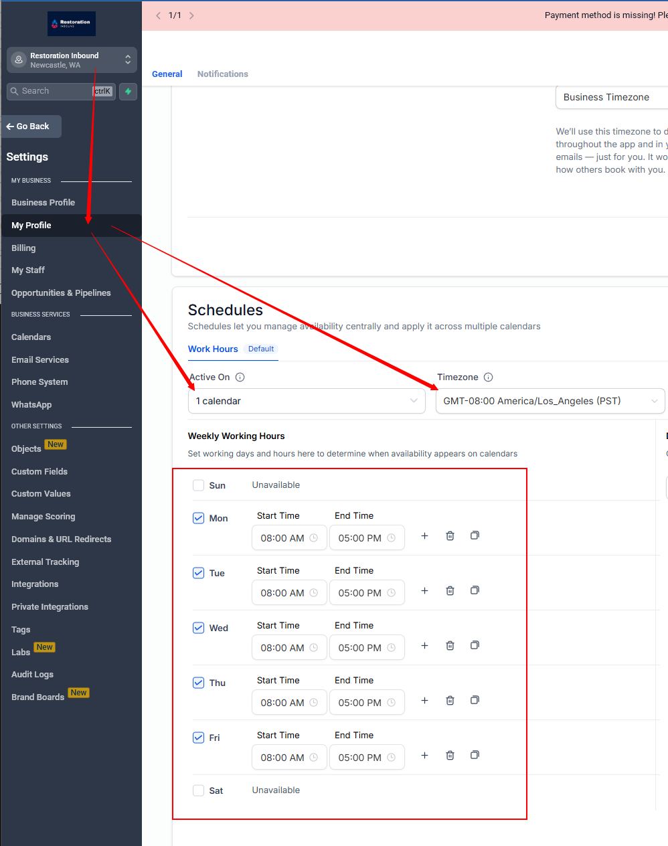668x846 pixels.
Task: Click the green lightning bolt quick actions icon
Action: pos(128,91)
